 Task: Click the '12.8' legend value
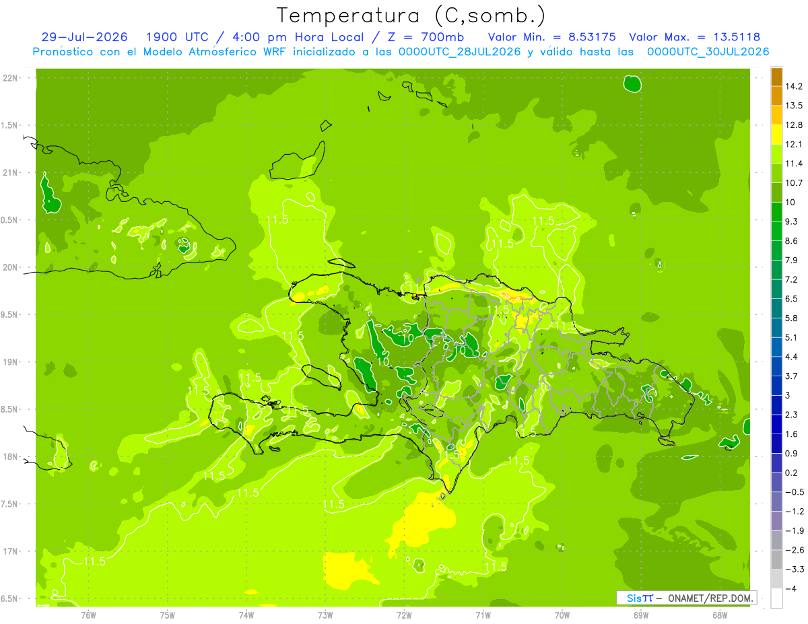pyautogui.click(x=793, y=125)
